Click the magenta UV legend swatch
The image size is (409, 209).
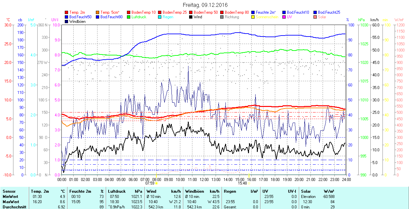(284, 17)
